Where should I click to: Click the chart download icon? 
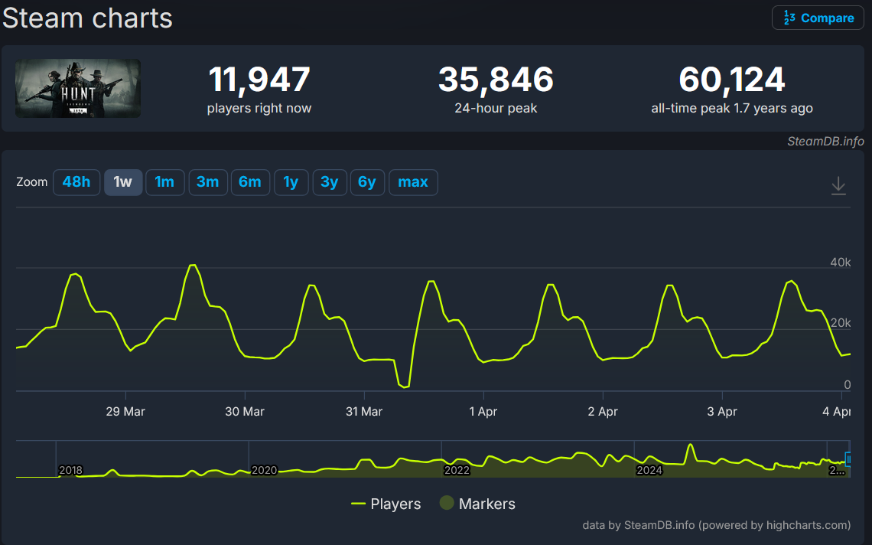click(838, 185)
